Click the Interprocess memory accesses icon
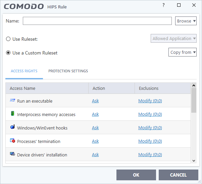This screenshot has height=184, width=202. 12,114
